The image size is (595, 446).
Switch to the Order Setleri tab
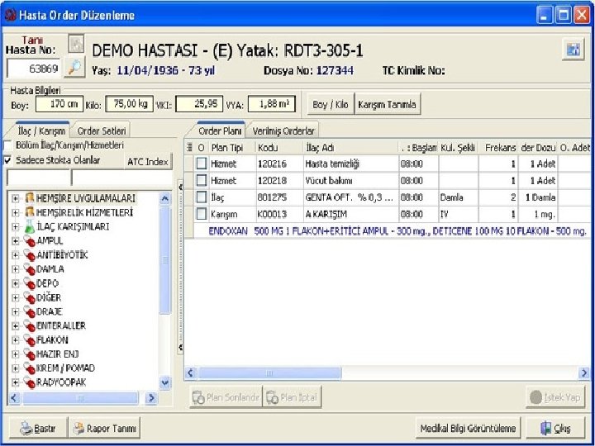(x=102, y=130)
